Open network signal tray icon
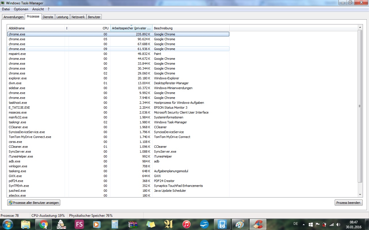The width and height of the screenshot is (369, 230). (332, 225)
